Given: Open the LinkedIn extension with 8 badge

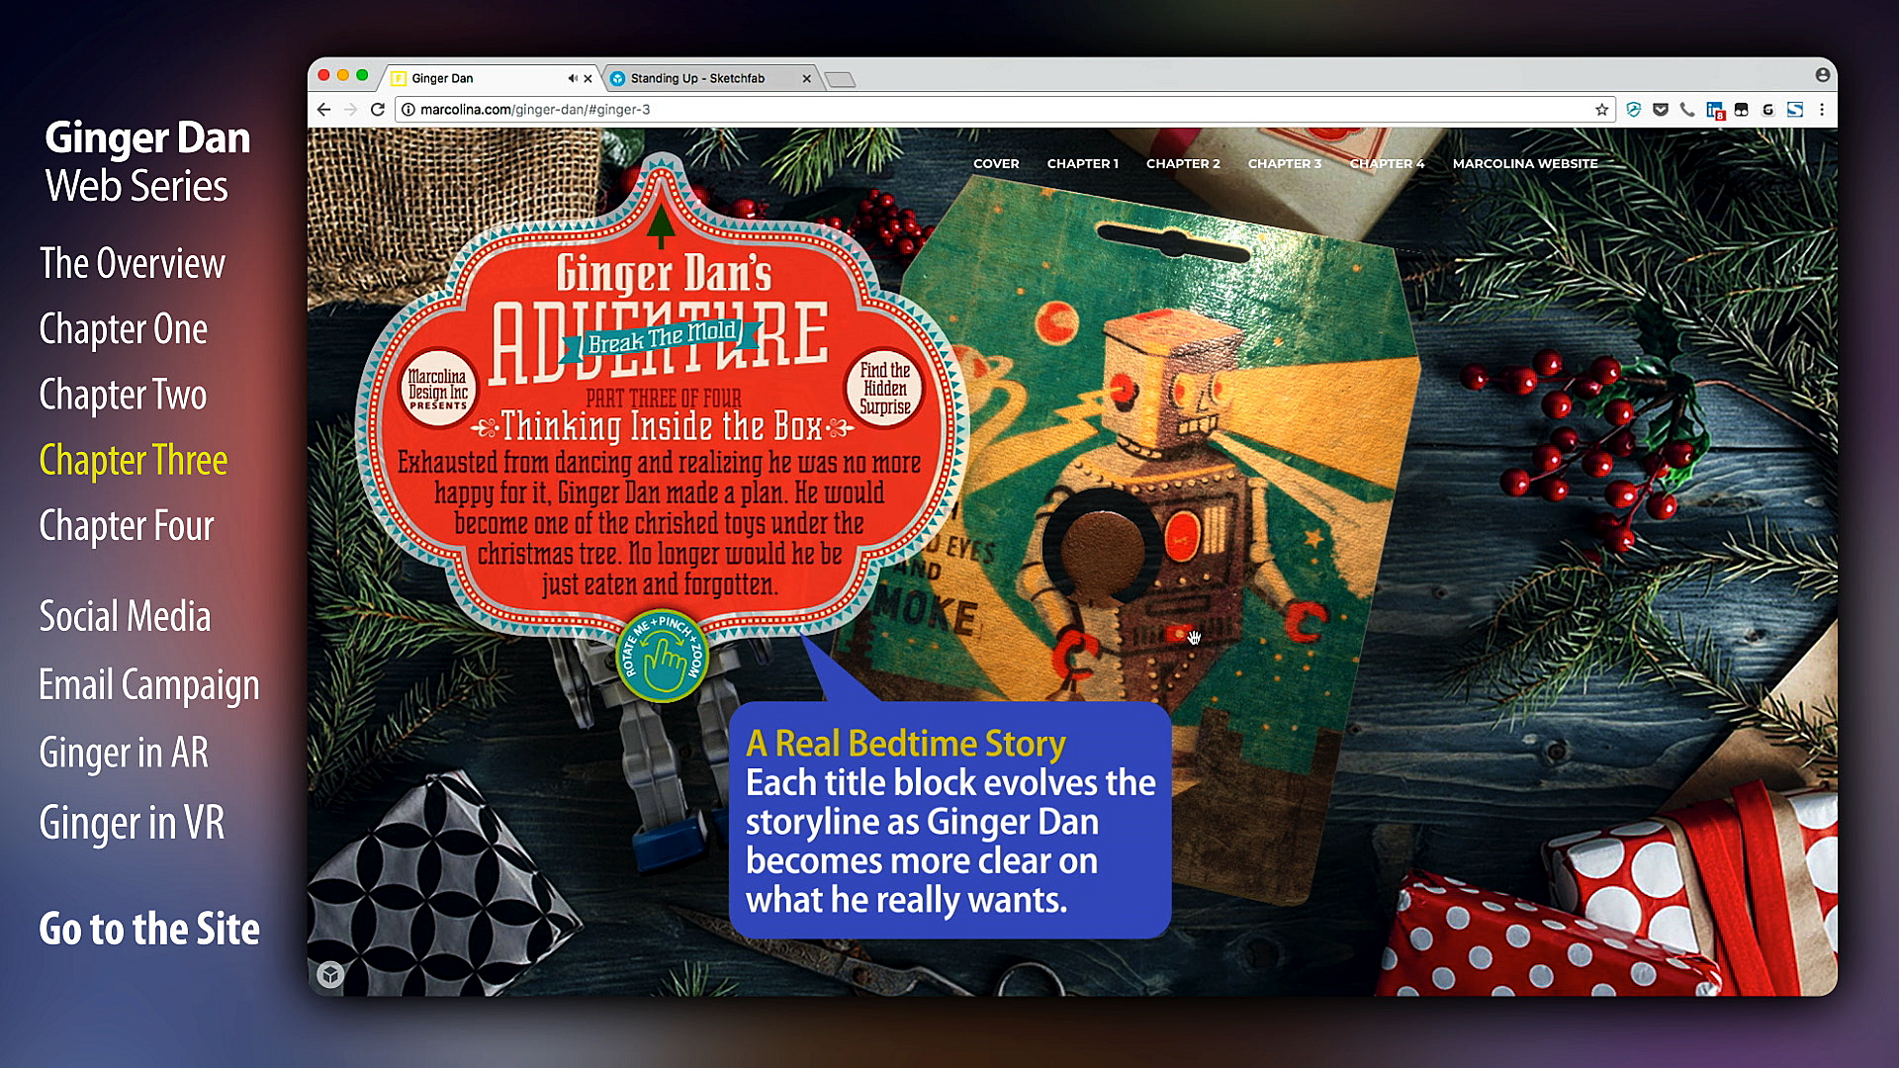Looking at the screenshot, I should [x=1715, y=111].
